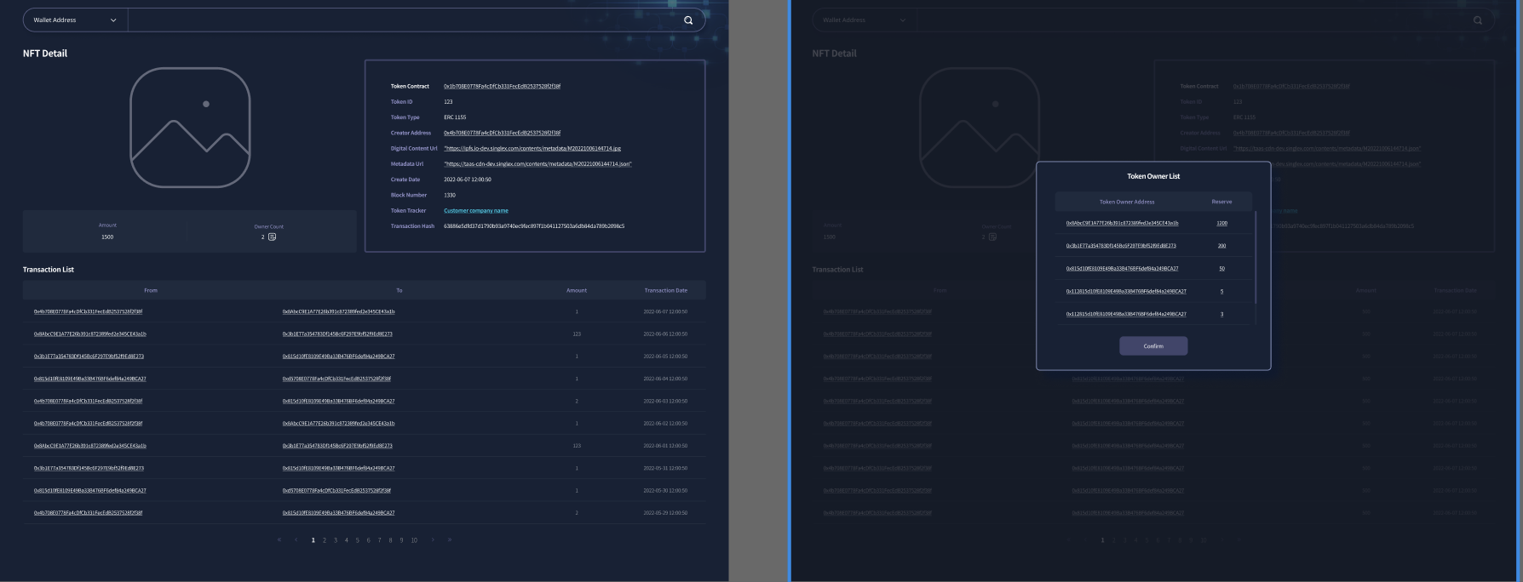The height and width of the screenshot is (582, 1523).
Task: Go to the first page of transactions
Action: pyautogui.click(x=279, y=539)
